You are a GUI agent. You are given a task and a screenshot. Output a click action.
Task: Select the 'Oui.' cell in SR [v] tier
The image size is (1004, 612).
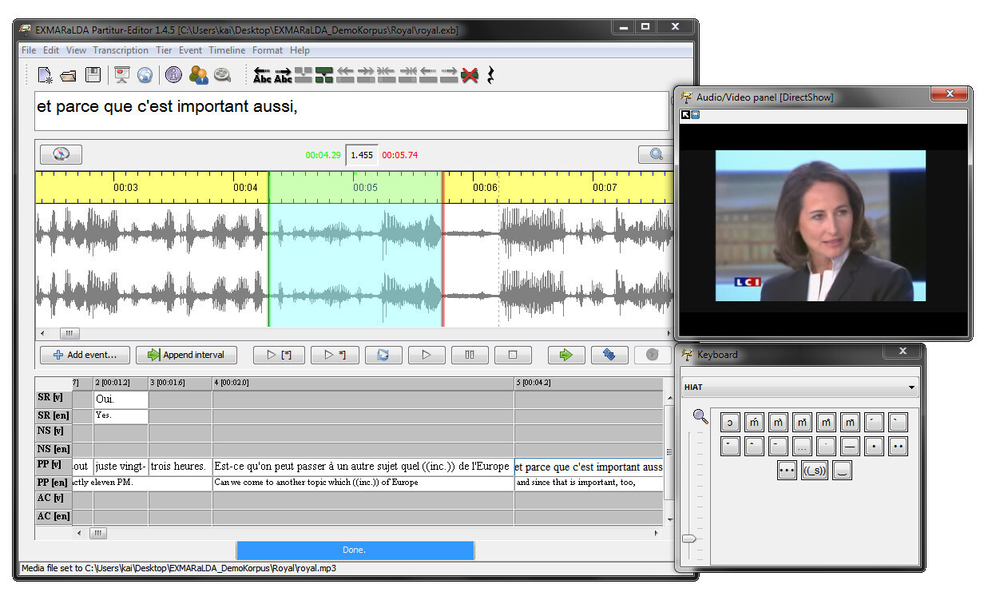(x=121, y=399)
